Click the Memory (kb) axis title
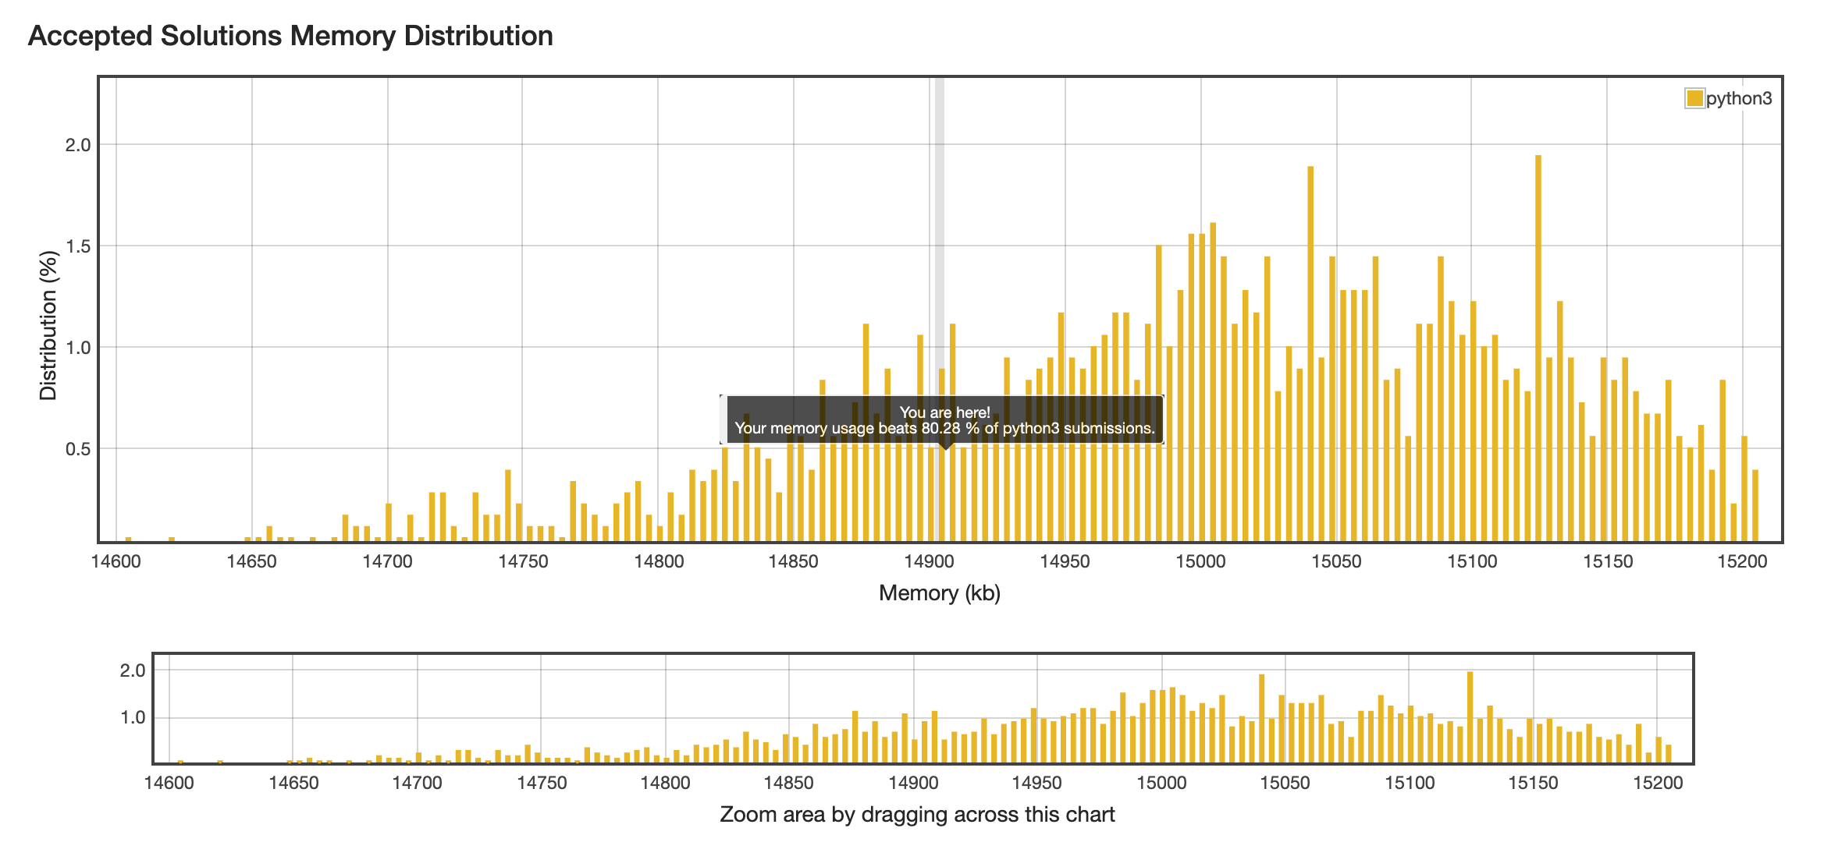This screenshot has width=1831, height=842. (x=939, y=593)
